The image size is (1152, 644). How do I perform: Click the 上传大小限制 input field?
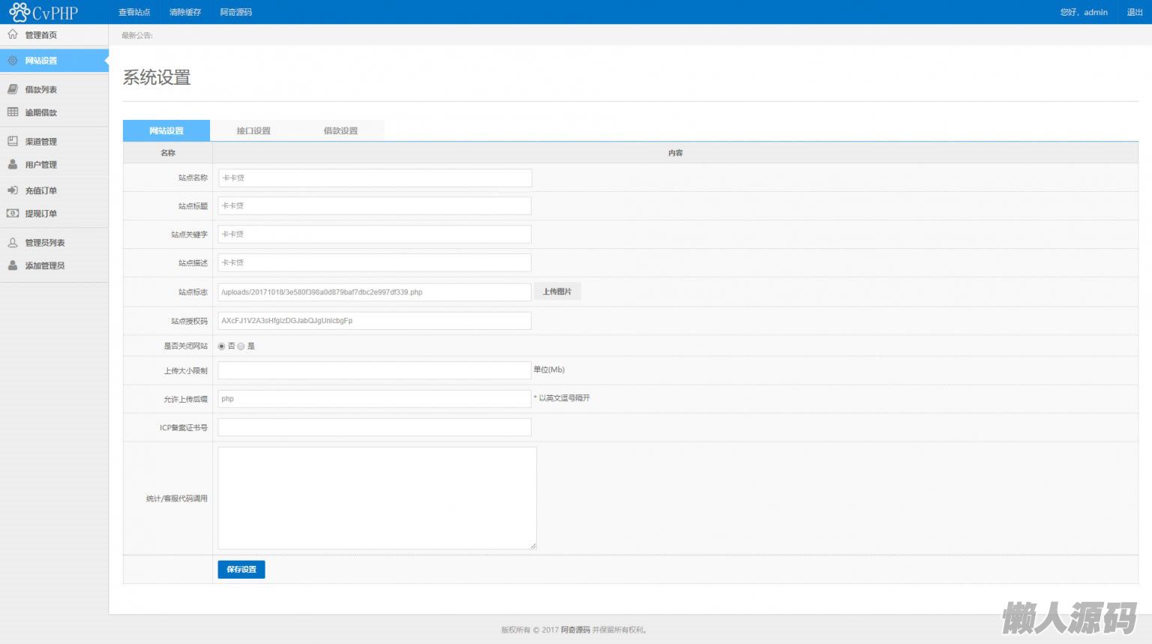pos(375,370)
